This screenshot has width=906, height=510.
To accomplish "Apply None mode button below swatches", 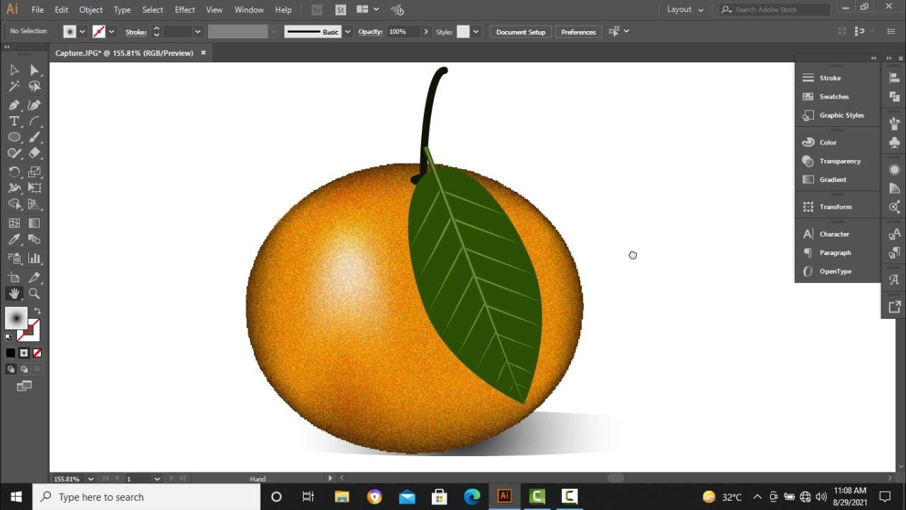I will pos(38,353).
